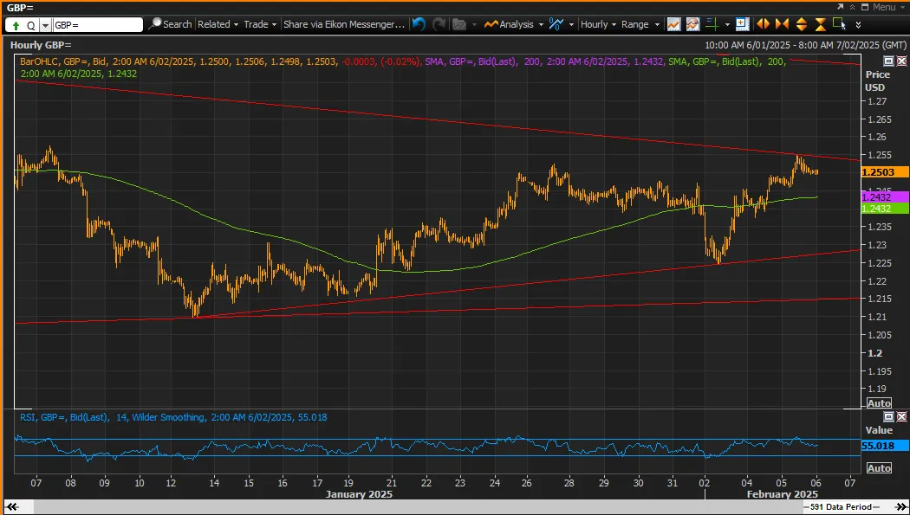Select the green zoom rectangle tool

pos(839,24)
